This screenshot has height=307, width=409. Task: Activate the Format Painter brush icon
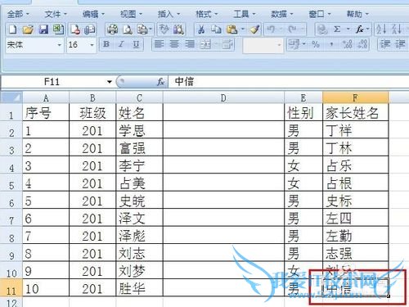point(255,29)
